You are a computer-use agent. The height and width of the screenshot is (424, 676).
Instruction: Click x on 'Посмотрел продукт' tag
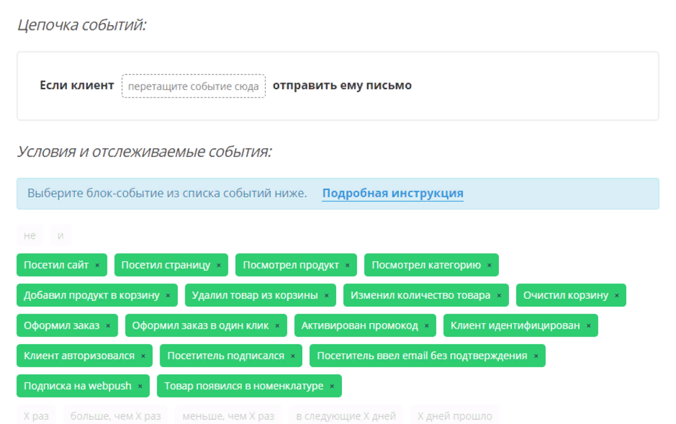(347, 265)
